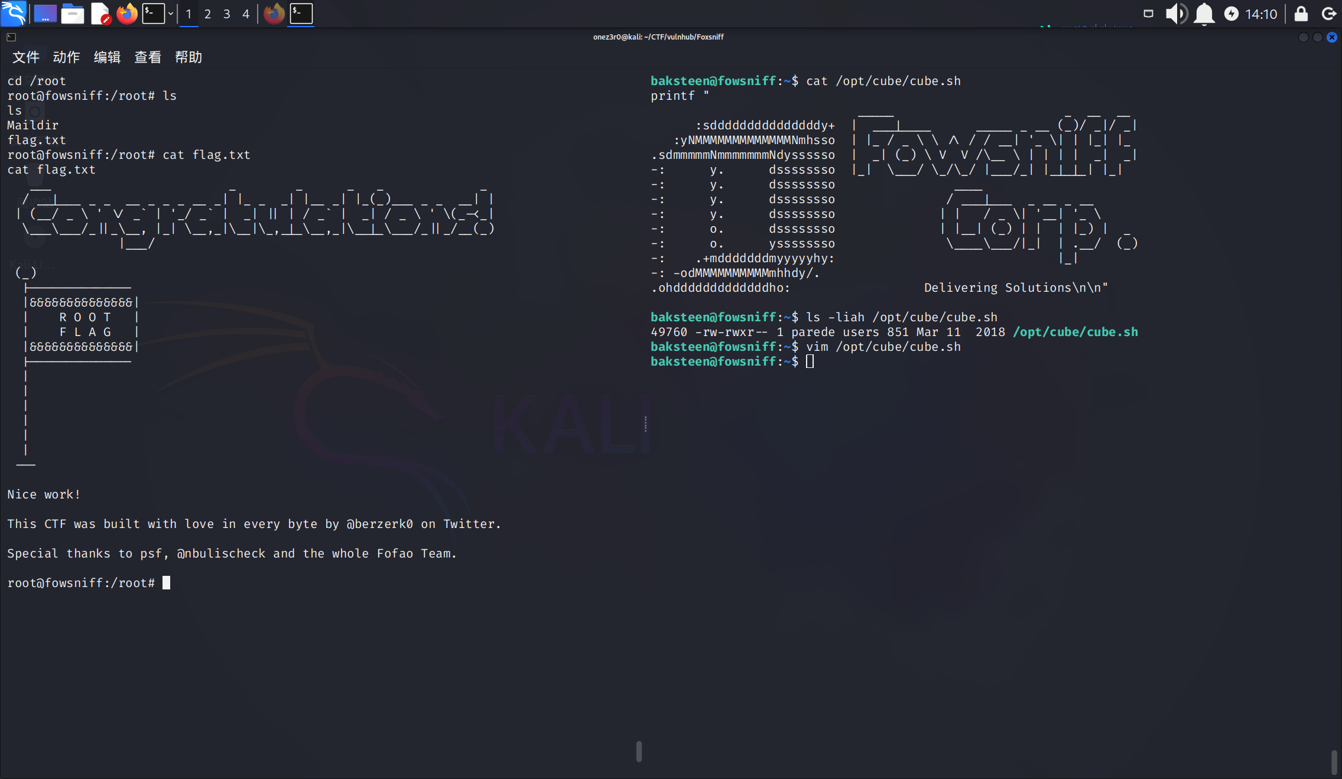Lock the screen with padlock icon

tap(1301, 14)
